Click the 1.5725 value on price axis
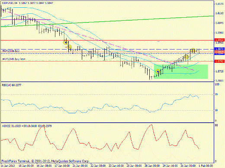This screenshot has height=168, width=225. click(219, 72)
